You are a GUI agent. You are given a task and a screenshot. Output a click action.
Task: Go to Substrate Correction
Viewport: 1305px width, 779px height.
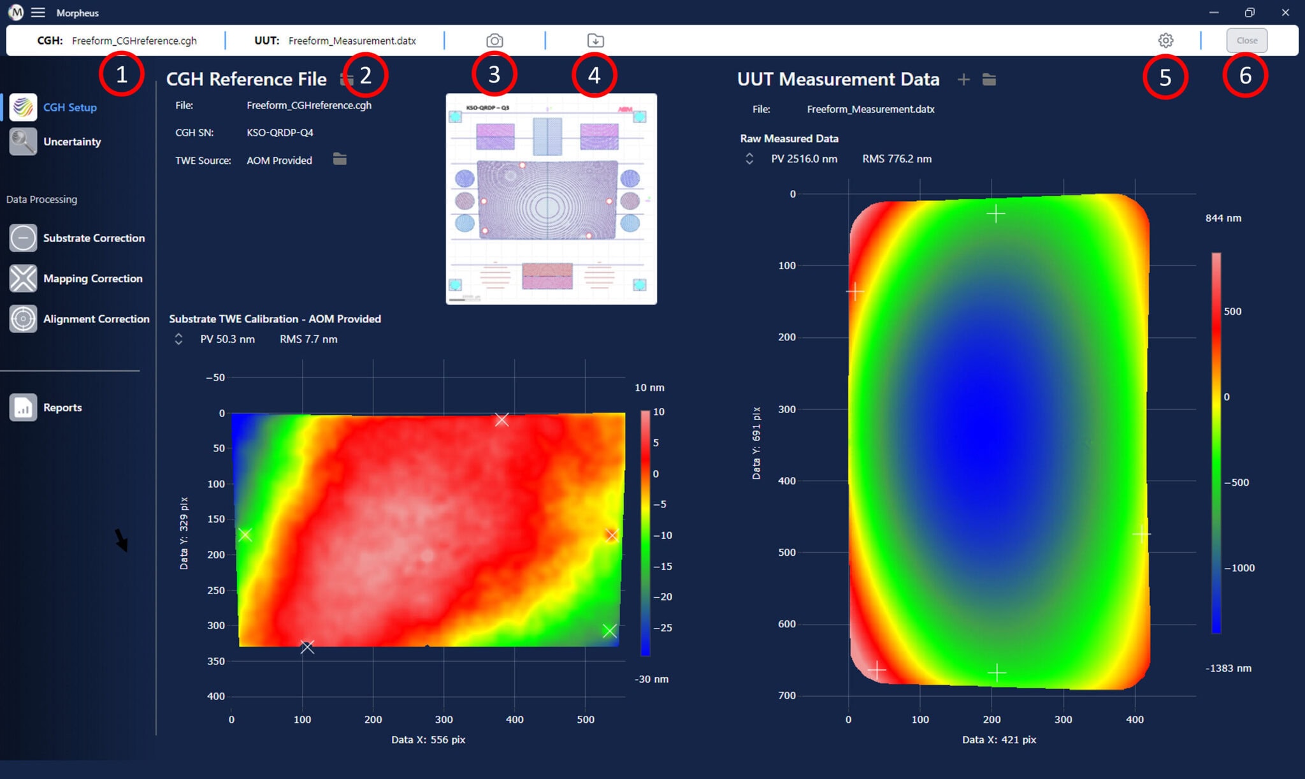(x=93, y=238)
